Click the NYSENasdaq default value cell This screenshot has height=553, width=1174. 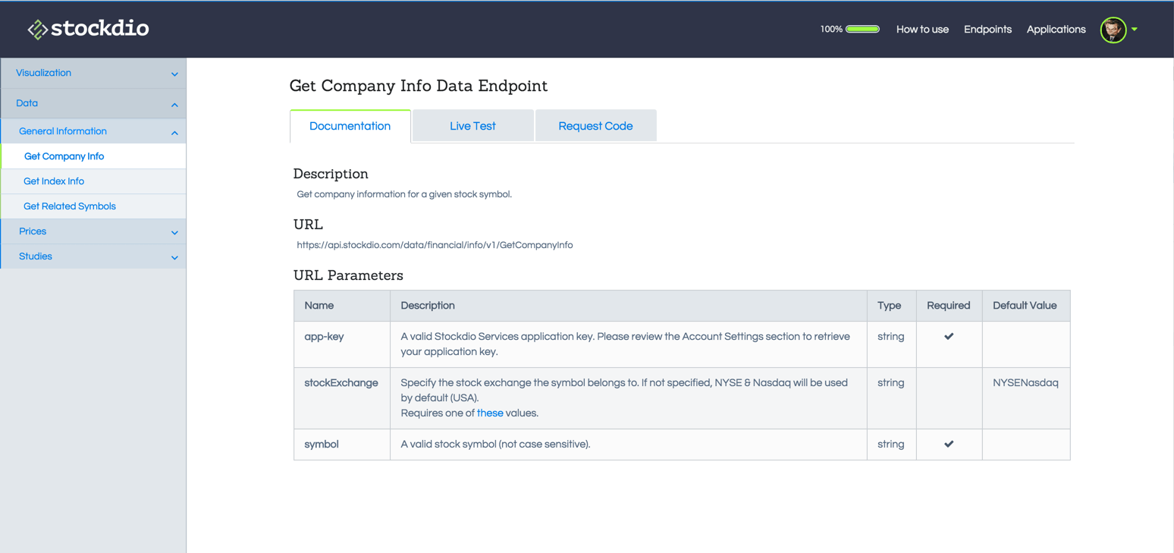[1026, 398]
